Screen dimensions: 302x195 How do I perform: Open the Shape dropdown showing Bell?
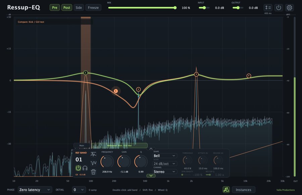164,156
